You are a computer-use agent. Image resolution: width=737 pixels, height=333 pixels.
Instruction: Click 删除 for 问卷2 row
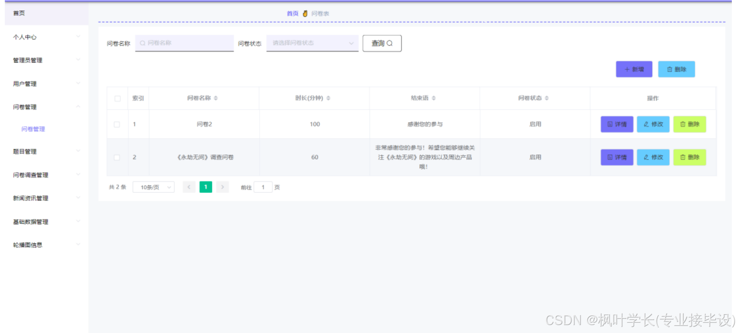(690, 124)
